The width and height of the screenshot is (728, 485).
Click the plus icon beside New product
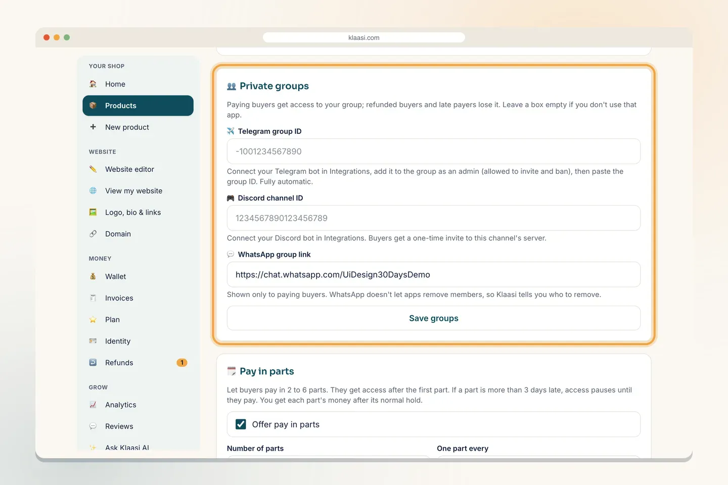tap(93, 127)
